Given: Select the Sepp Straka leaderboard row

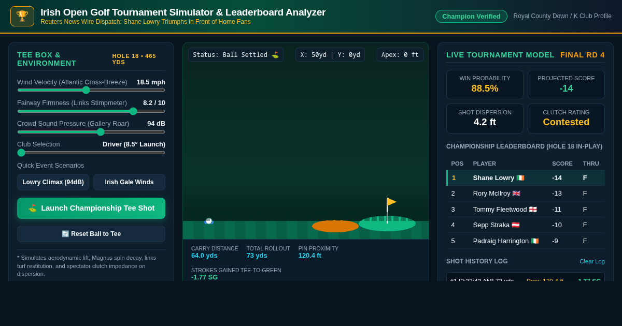Looking at the screenshot, I should (x=526, y=225).
